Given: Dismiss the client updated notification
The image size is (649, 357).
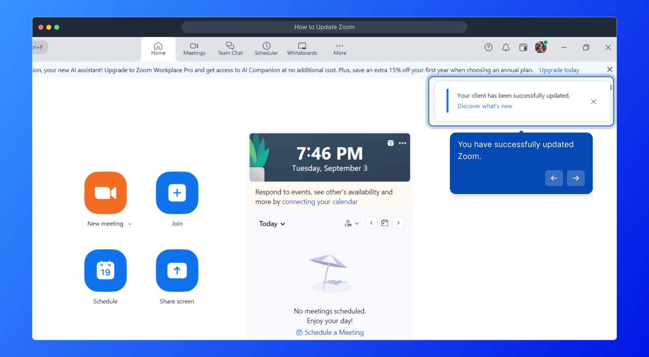Looking at the screenshot, I should tap(593, 101).
